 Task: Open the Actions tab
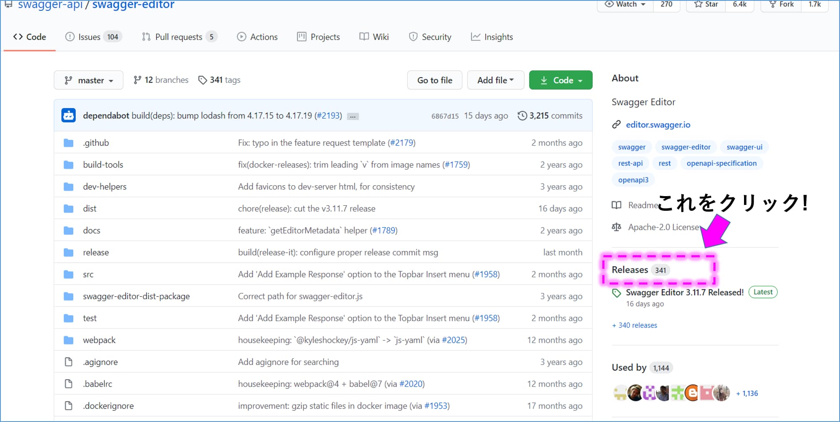tap(257, 37)
